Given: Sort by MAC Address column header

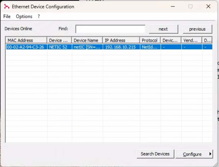Looking at the screenshot, I should point(26,40).
